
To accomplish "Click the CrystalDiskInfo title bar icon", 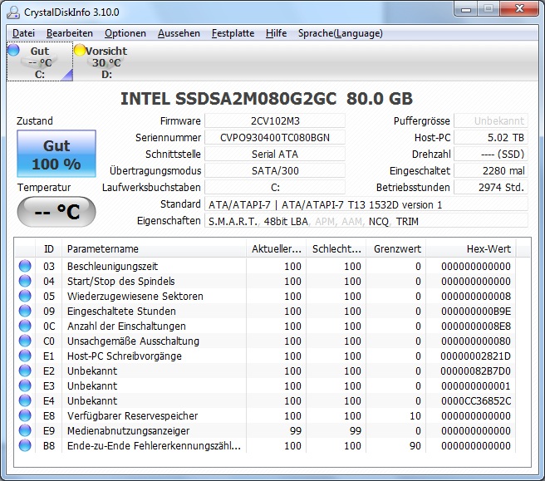I will tap(13, 12).
